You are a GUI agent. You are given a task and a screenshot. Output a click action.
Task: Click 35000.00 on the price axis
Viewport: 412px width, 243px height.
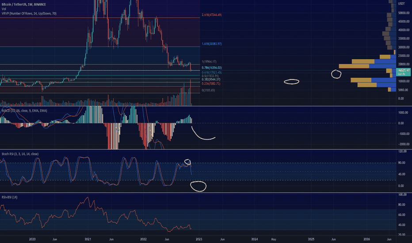[404, 38]
